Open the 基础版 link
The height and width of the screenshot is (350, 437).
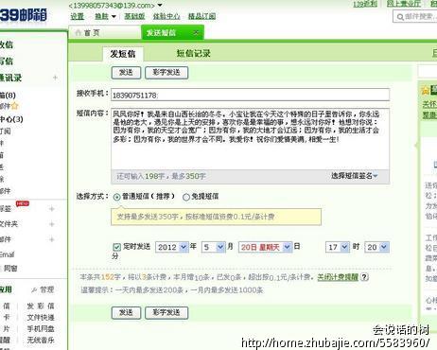point(134,16)
